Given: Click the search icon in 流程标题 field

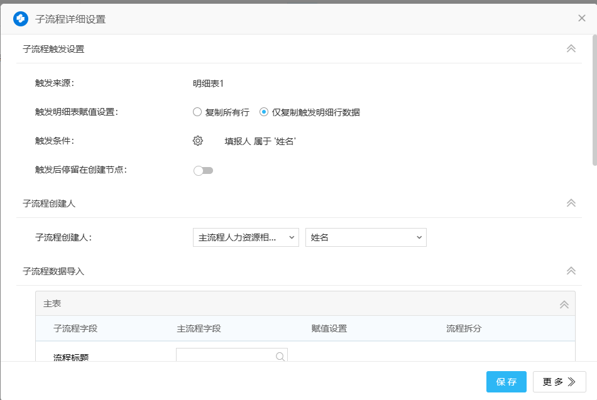Looking at the screenshot, I should pos(280,356).
